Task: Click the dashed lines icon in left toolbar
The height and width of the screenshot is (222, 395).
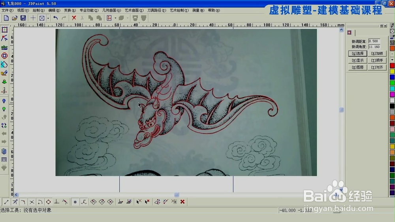Action: tap(4, 160)
